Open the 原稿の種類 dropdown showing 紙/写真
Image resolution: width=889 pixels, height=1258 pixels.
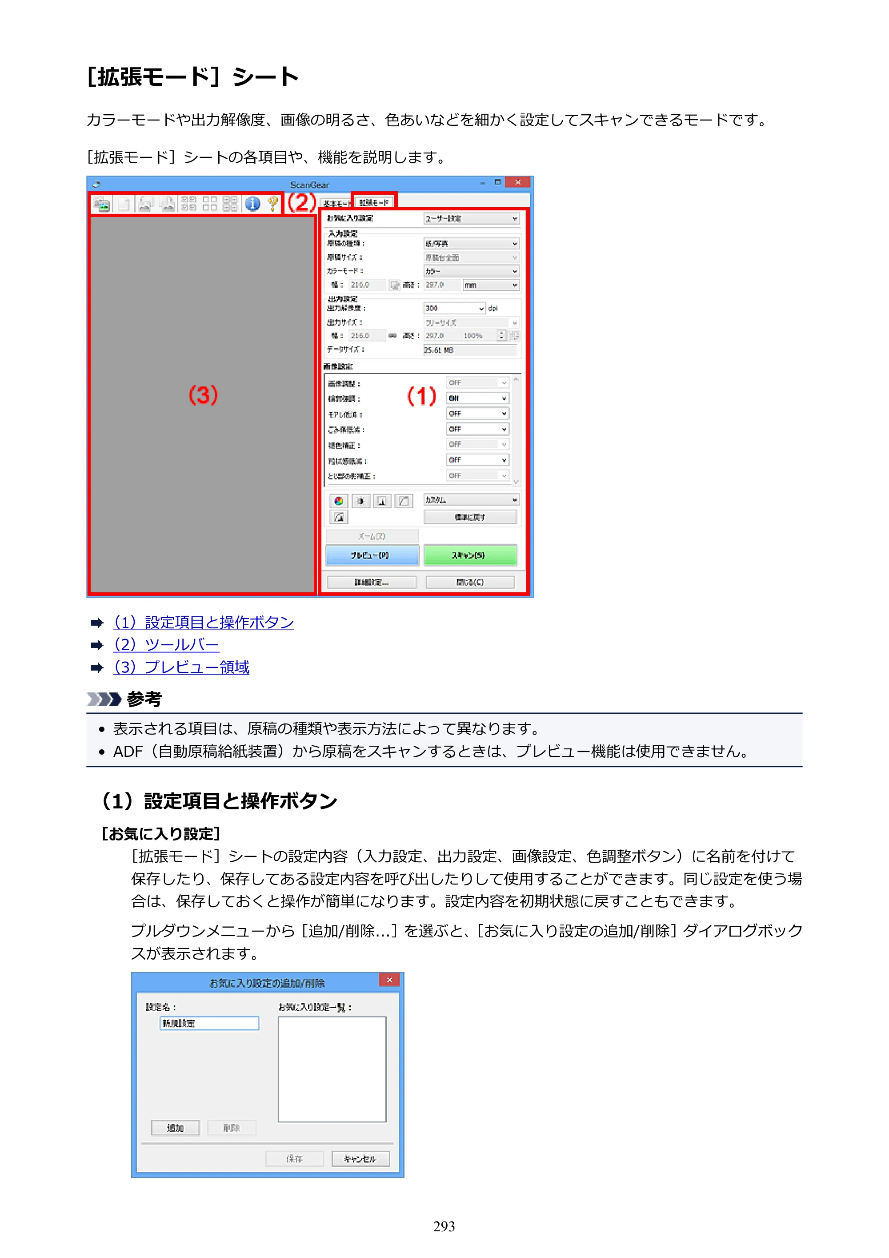pyautogui.click(x=471, y=244)
